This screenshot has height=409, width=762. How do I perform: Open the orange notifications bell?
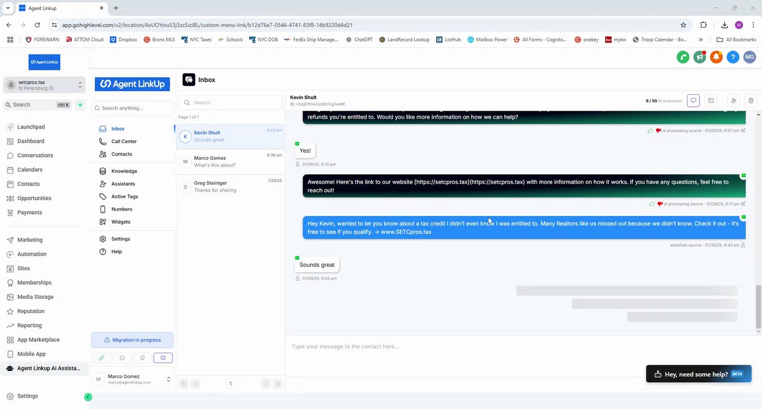tap(717, 57)
